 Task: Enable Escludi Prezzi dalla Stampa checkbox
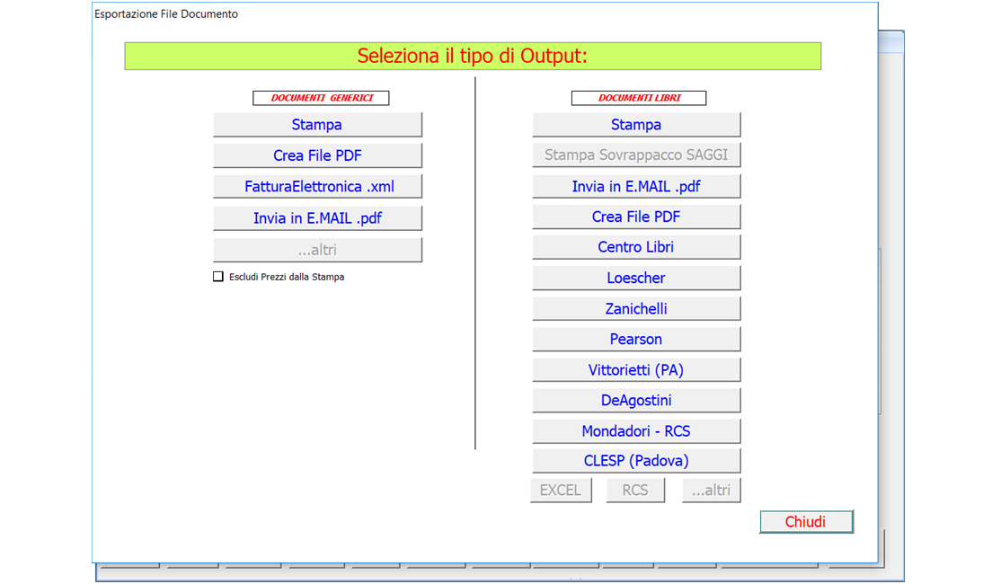[x=218, y=277]
